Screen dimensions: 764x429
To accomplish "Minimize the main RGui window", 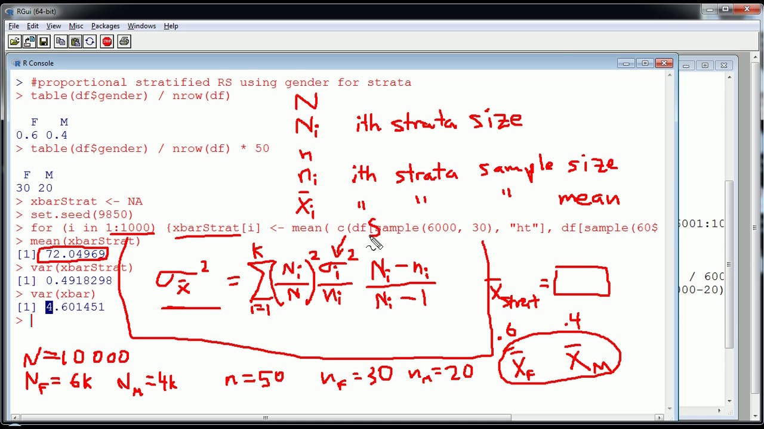I will (x=709, y=9).
